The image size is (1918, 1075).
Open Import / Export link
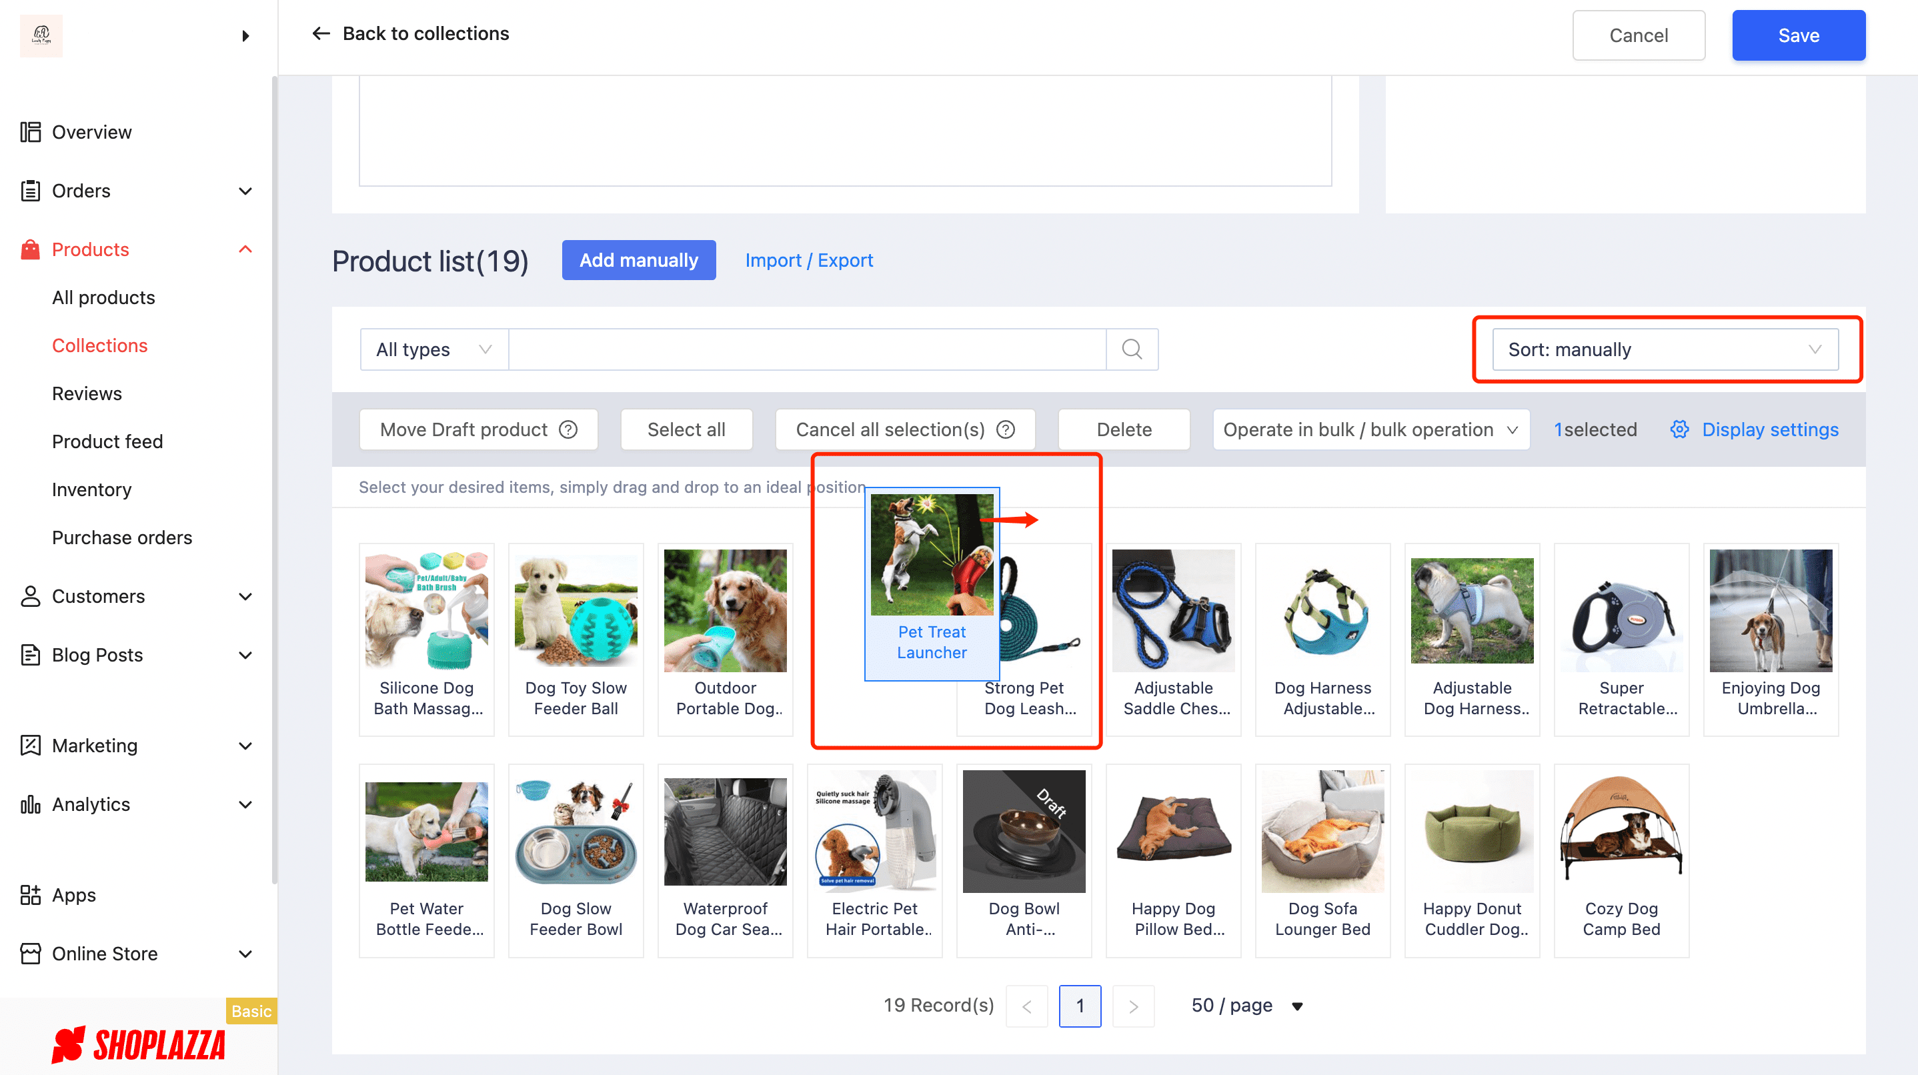point(808,261)
